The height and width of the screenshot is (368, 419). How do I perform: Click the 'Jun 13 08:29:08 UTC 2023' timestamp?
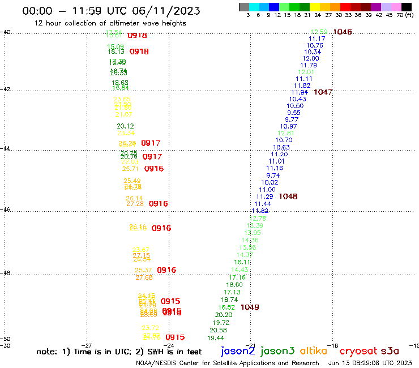[370, 363]
